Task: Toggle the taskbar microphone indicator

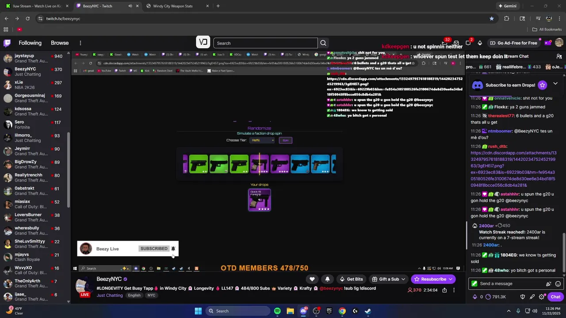Action: (x=518, y=311)
